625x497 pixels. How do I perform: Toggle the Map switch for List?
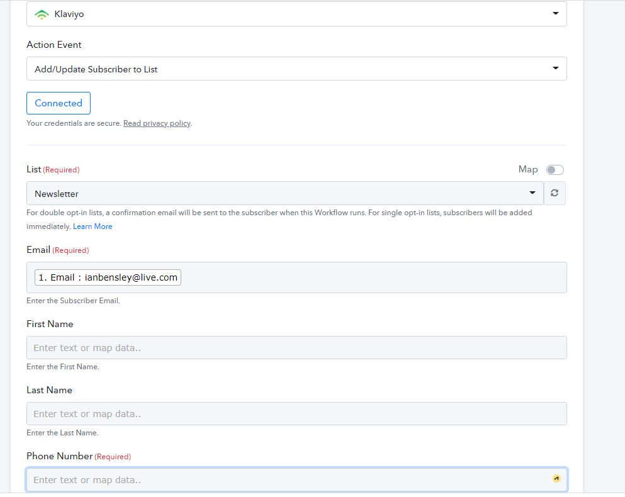(555, 170)
